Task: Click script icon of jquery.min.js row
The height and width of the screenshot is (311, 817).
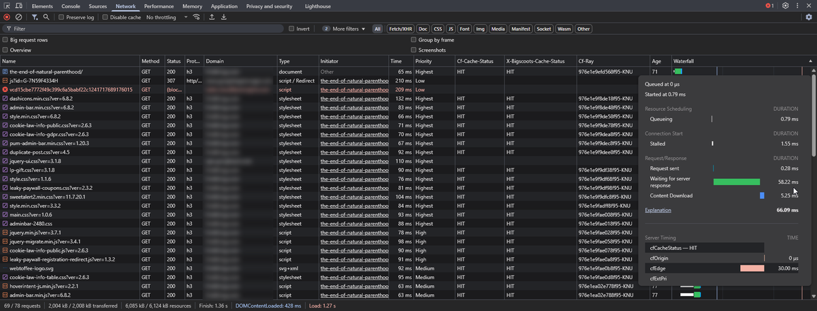Action: [x=5, y=233]
